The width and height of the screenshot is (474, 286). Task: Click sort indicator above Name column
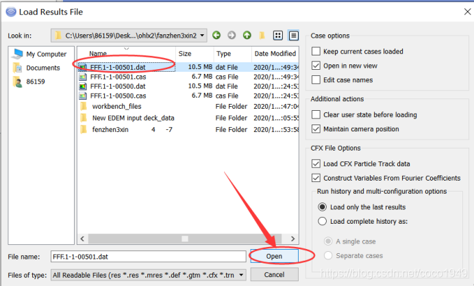click(126, 49)
